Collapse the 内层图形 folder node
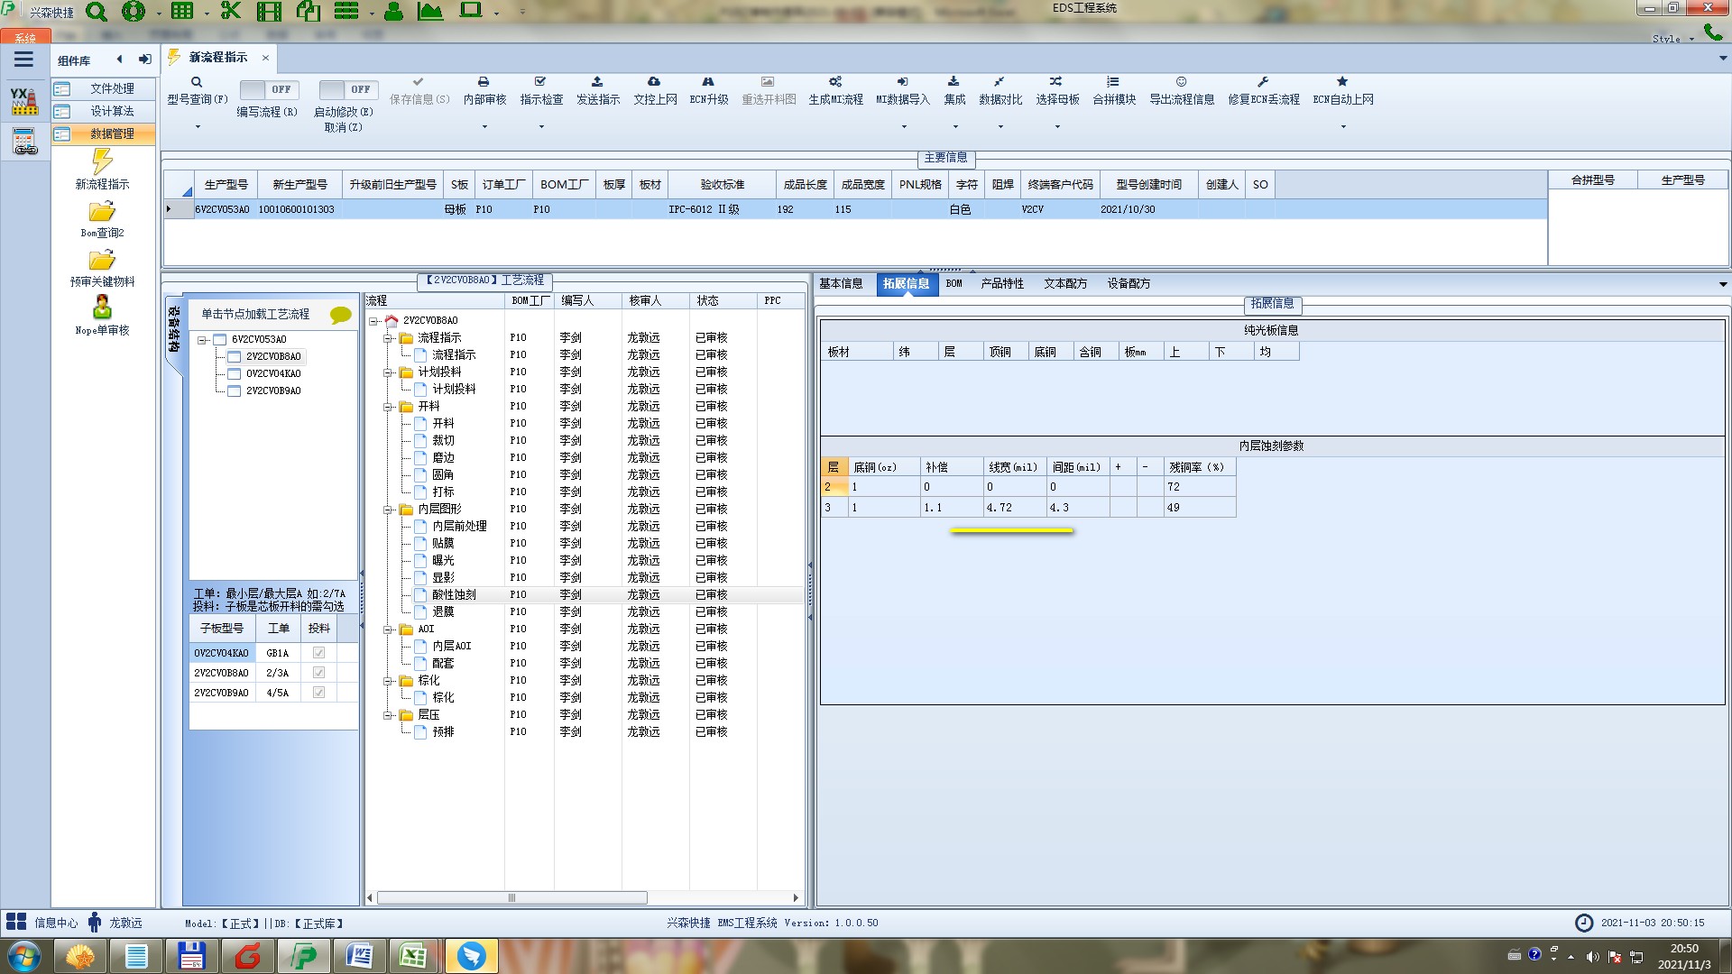The height and width of the screenshot is (974, 1732). coord(388,510)
